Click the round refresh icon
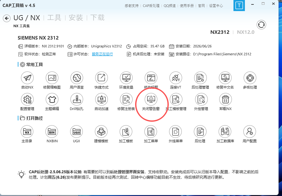Image resolution: width=282 pixels, height=196 pixels. point(261,25)
